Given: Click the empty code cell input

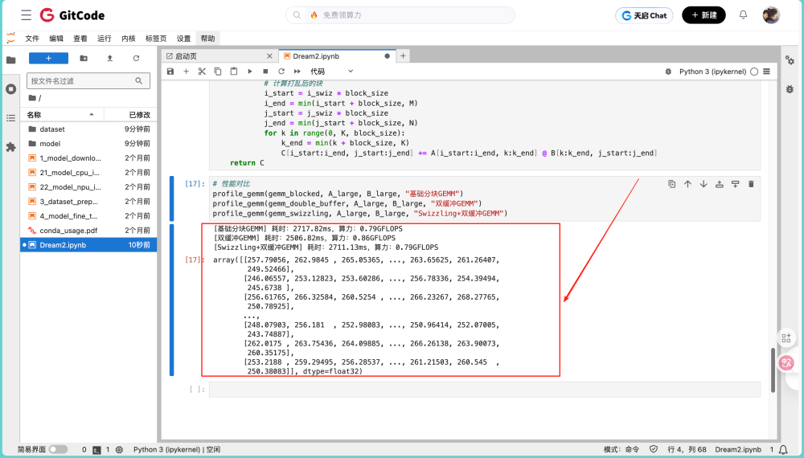Looking at the screenshot, I should pos(485,390).
